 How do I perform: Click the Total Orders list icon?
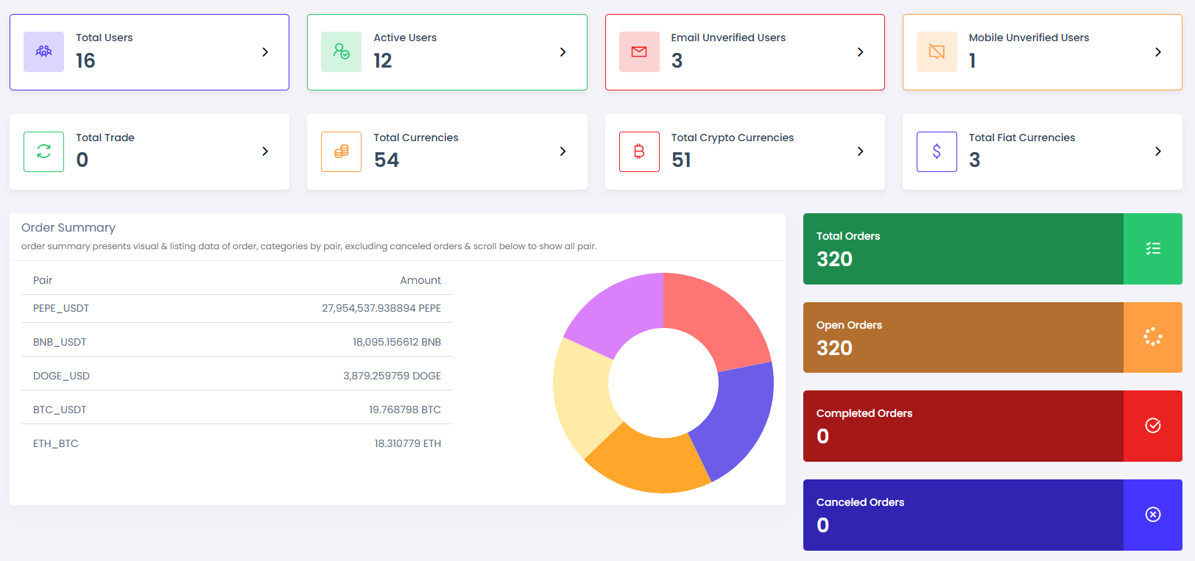point(1152,249)
